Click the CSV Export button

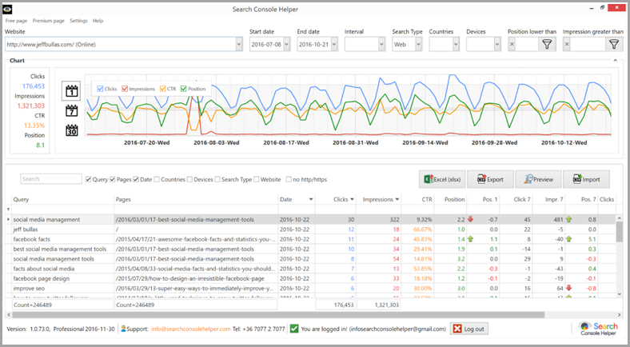[x=490, y=179]
